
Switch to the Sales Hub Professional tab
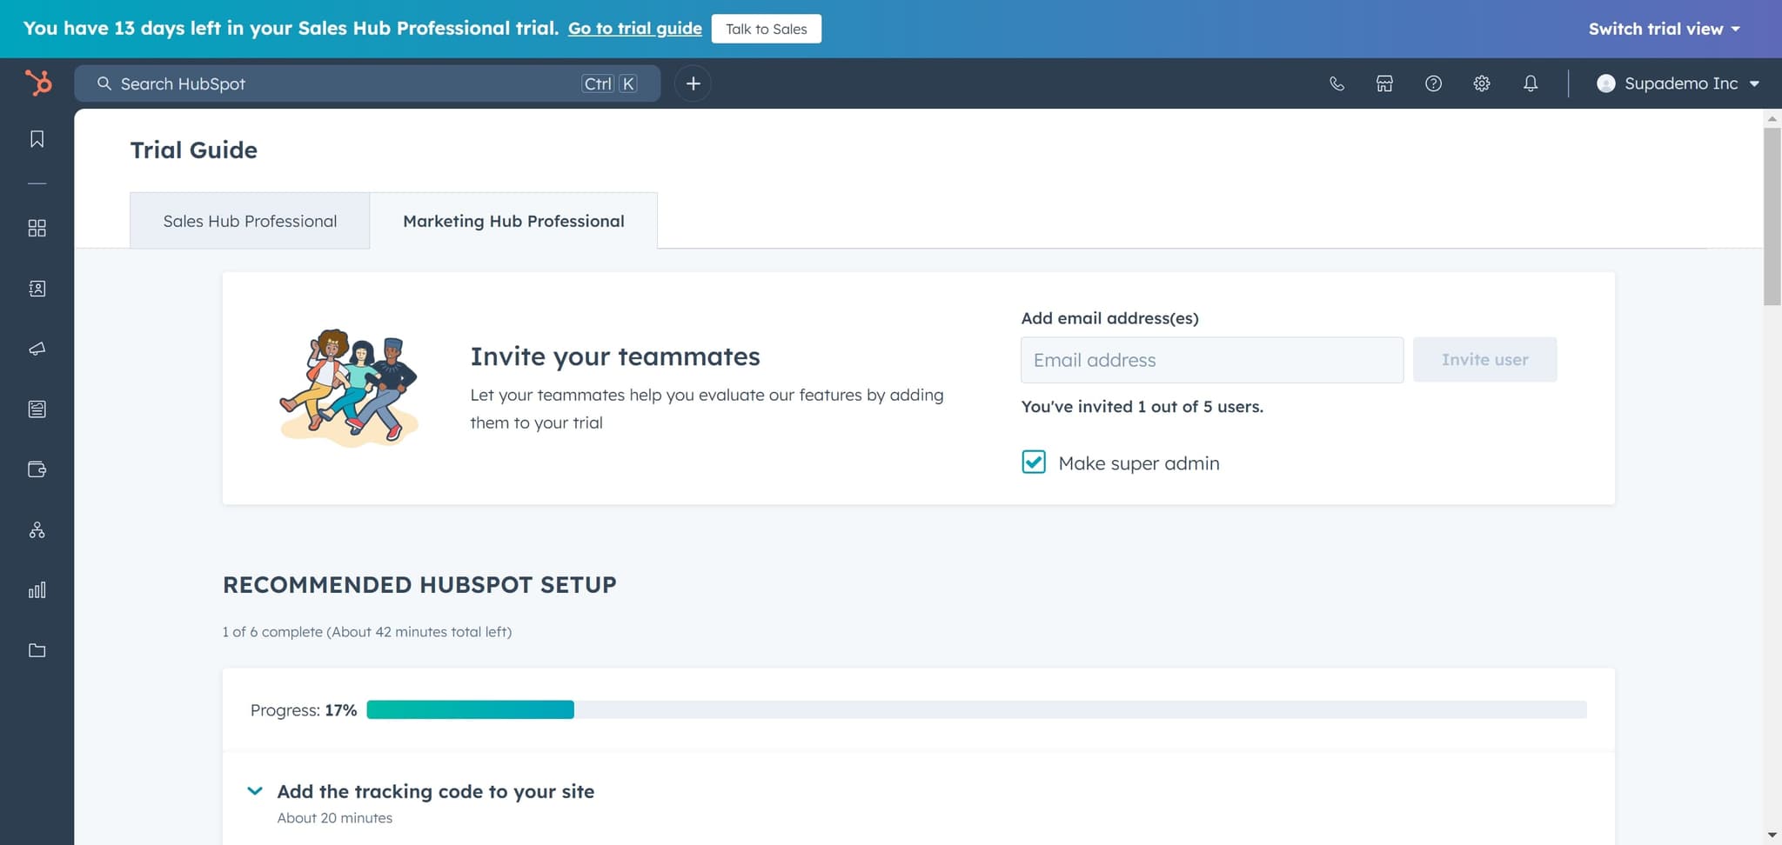pyautogui.click(x=250, y=220)
